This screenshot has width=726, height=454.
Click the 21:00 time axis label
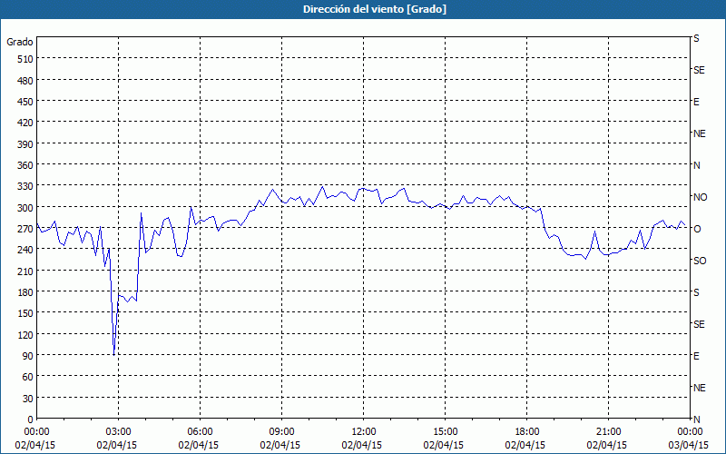tap(608, 432)
